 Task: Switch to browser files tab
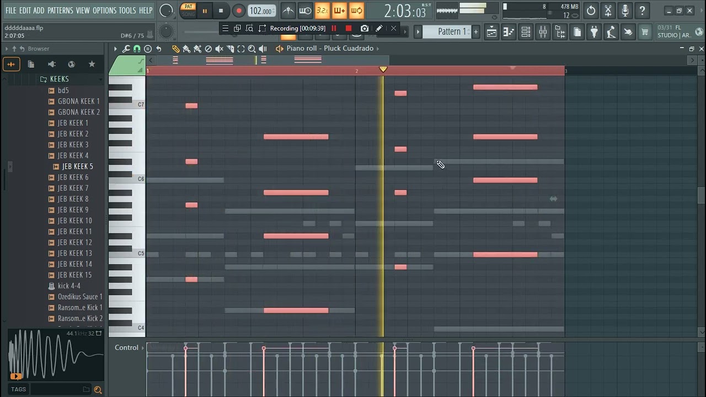pyautogui.click(x=31, y=64)
